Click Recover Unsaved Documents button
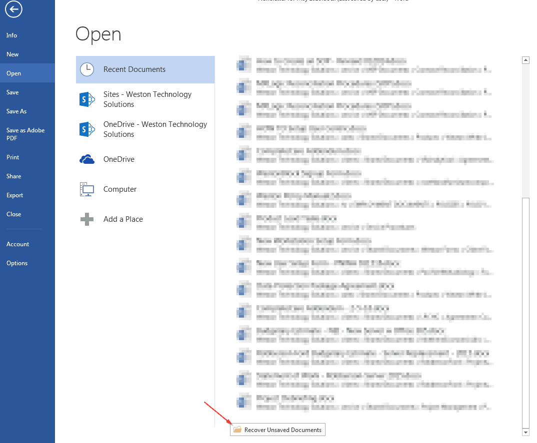Image resolution: width=537 pixels, height=443 pixels. [277, 430]
